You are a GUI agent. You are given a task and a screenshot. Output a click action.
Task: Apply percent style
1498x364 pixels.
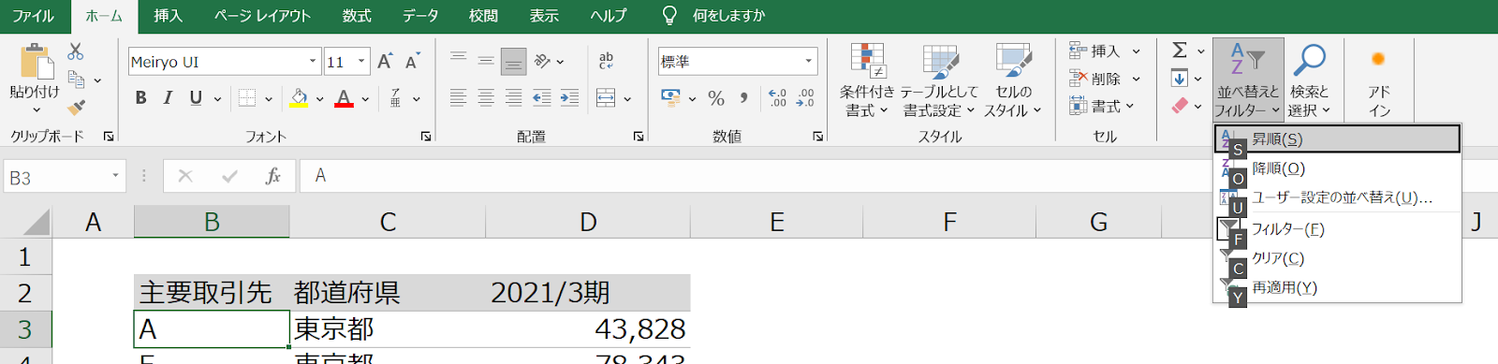(716, 98)
